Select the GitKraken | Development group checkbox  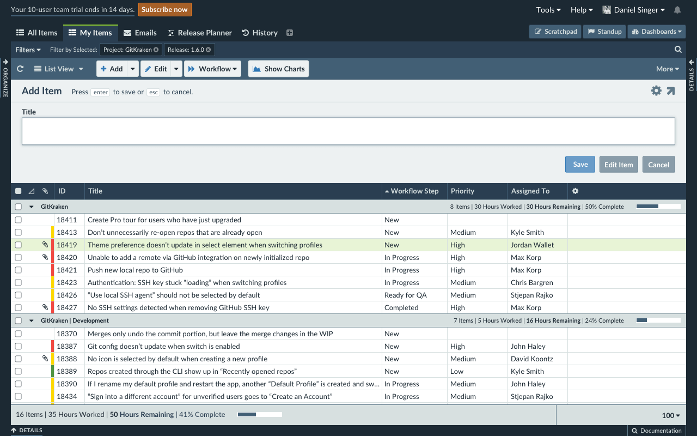pyautogui.click(x=19, y=320)
